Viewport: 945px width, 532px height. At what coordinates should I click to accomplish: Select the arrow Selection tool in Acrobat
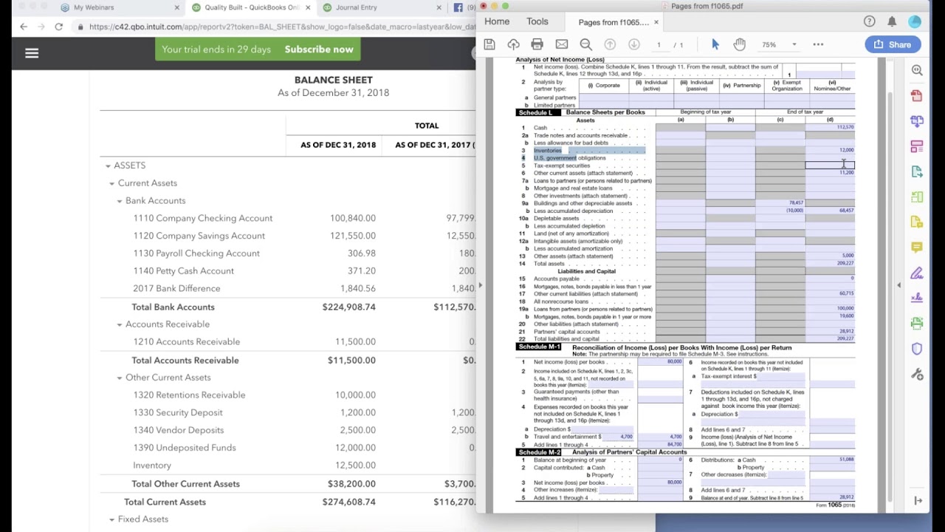tap(715, 44)
